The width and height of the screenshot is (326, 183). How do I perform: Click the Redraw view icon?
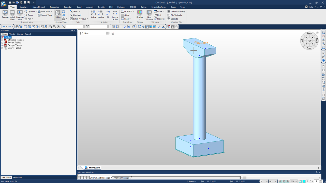[5, 14]
